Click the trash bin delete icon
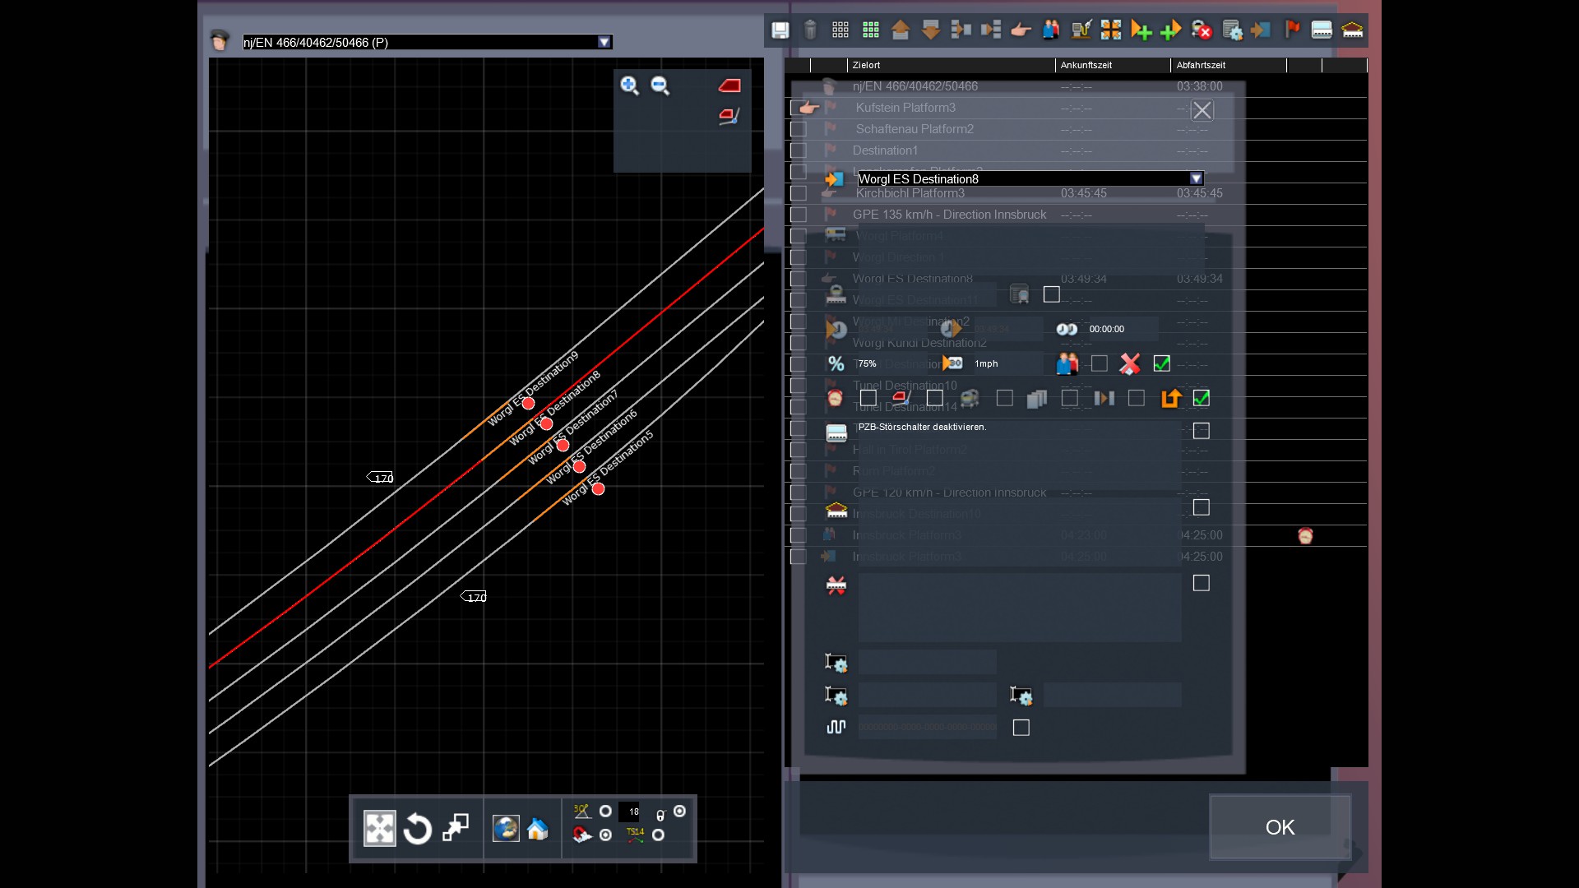This screenshot has width=1579, height=888. (x=810, y=30)
